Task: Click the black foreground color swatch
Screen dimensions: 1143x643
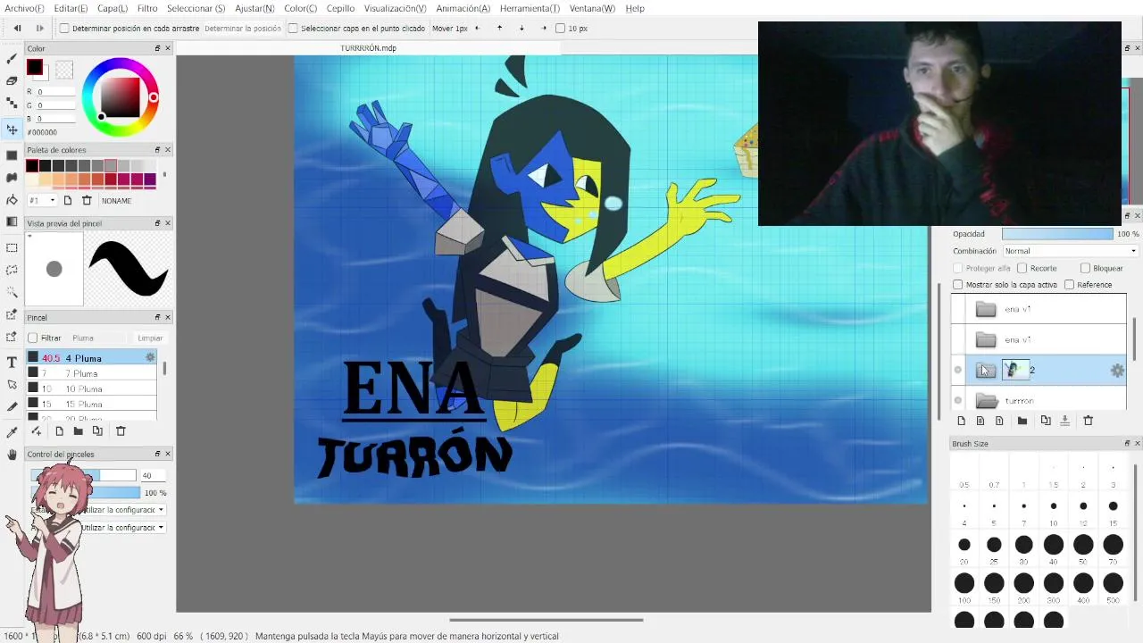Action: (x=35, y=67)
